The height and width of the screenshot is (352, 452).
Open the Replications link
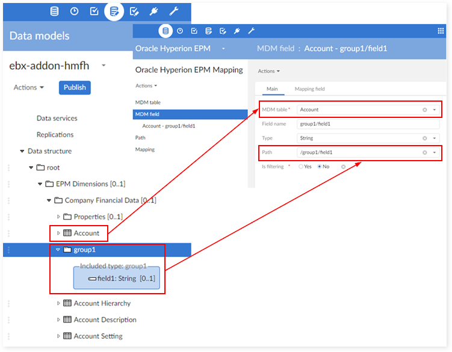(x=55, y=135)
